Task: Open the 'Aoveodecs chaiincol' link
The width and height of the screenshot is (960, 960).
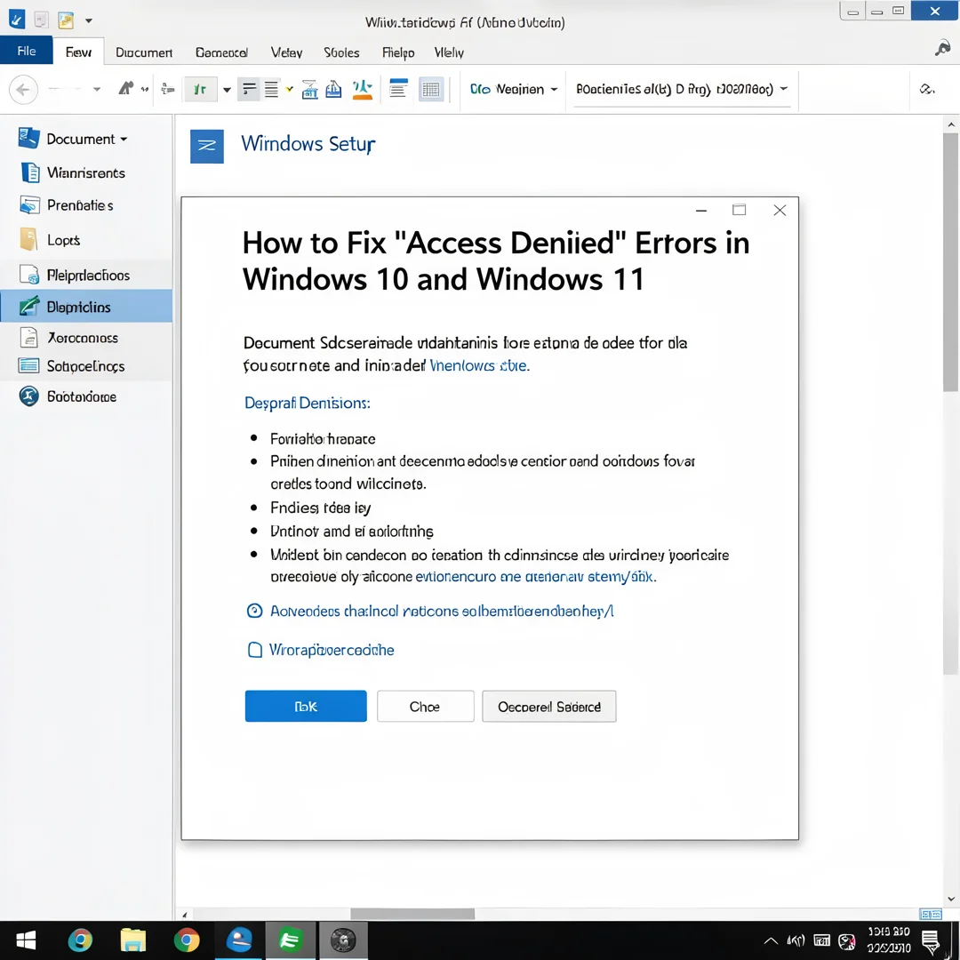Action: (442, 611)
